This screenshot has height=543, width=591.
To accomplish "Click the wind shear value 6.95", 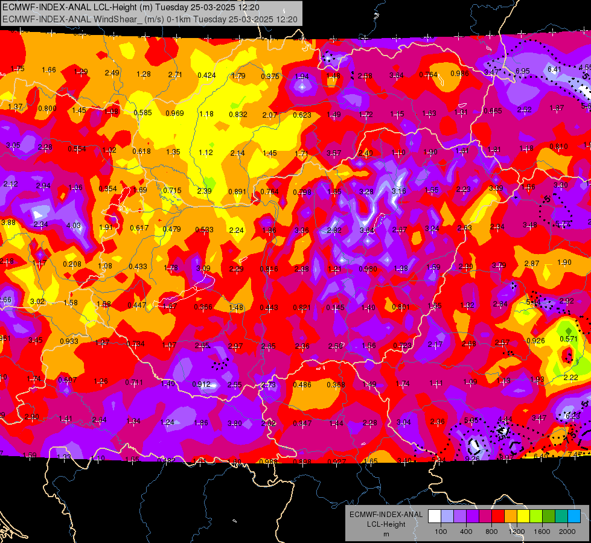I will (x=523, y=71).
